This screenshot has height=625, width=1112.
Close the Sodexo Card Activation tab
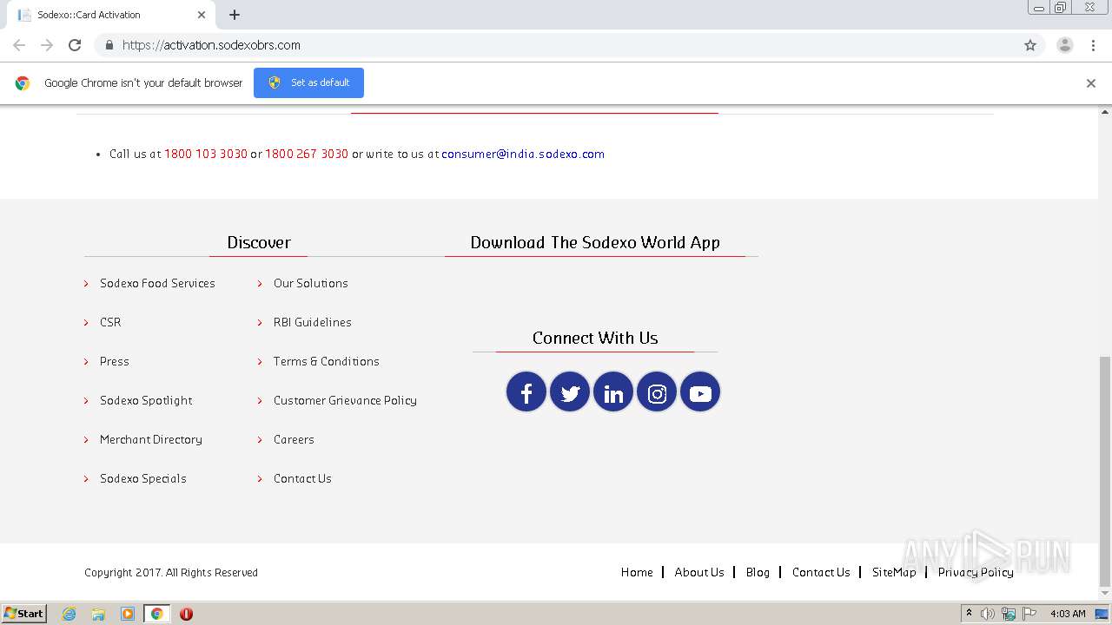pos(202,15)
